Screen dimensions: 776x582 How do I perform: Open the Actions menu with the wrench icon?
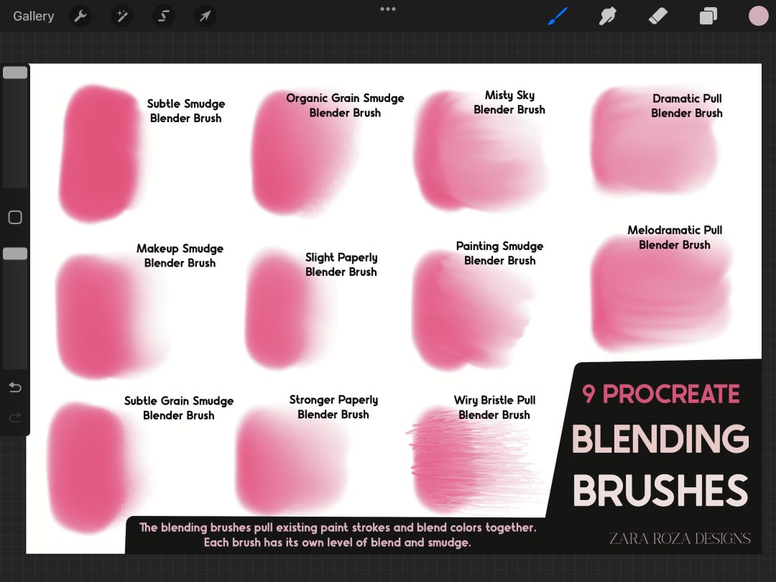[x=80, y=15]
